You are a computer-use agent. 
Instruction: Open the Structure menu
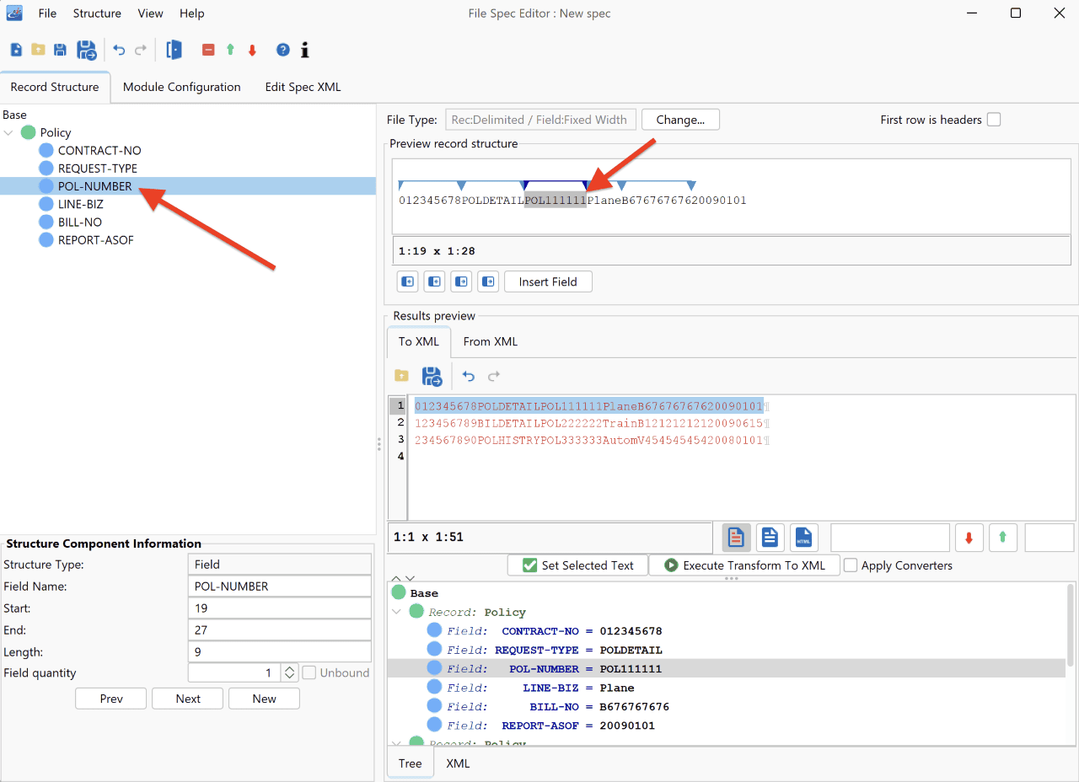click(97, 13)
